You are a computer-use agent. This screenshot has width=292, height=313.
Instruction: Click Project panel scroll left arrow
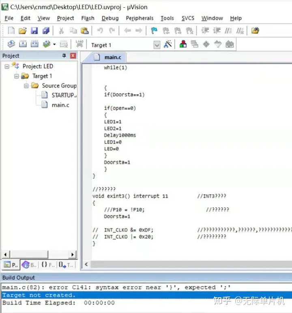5,254
